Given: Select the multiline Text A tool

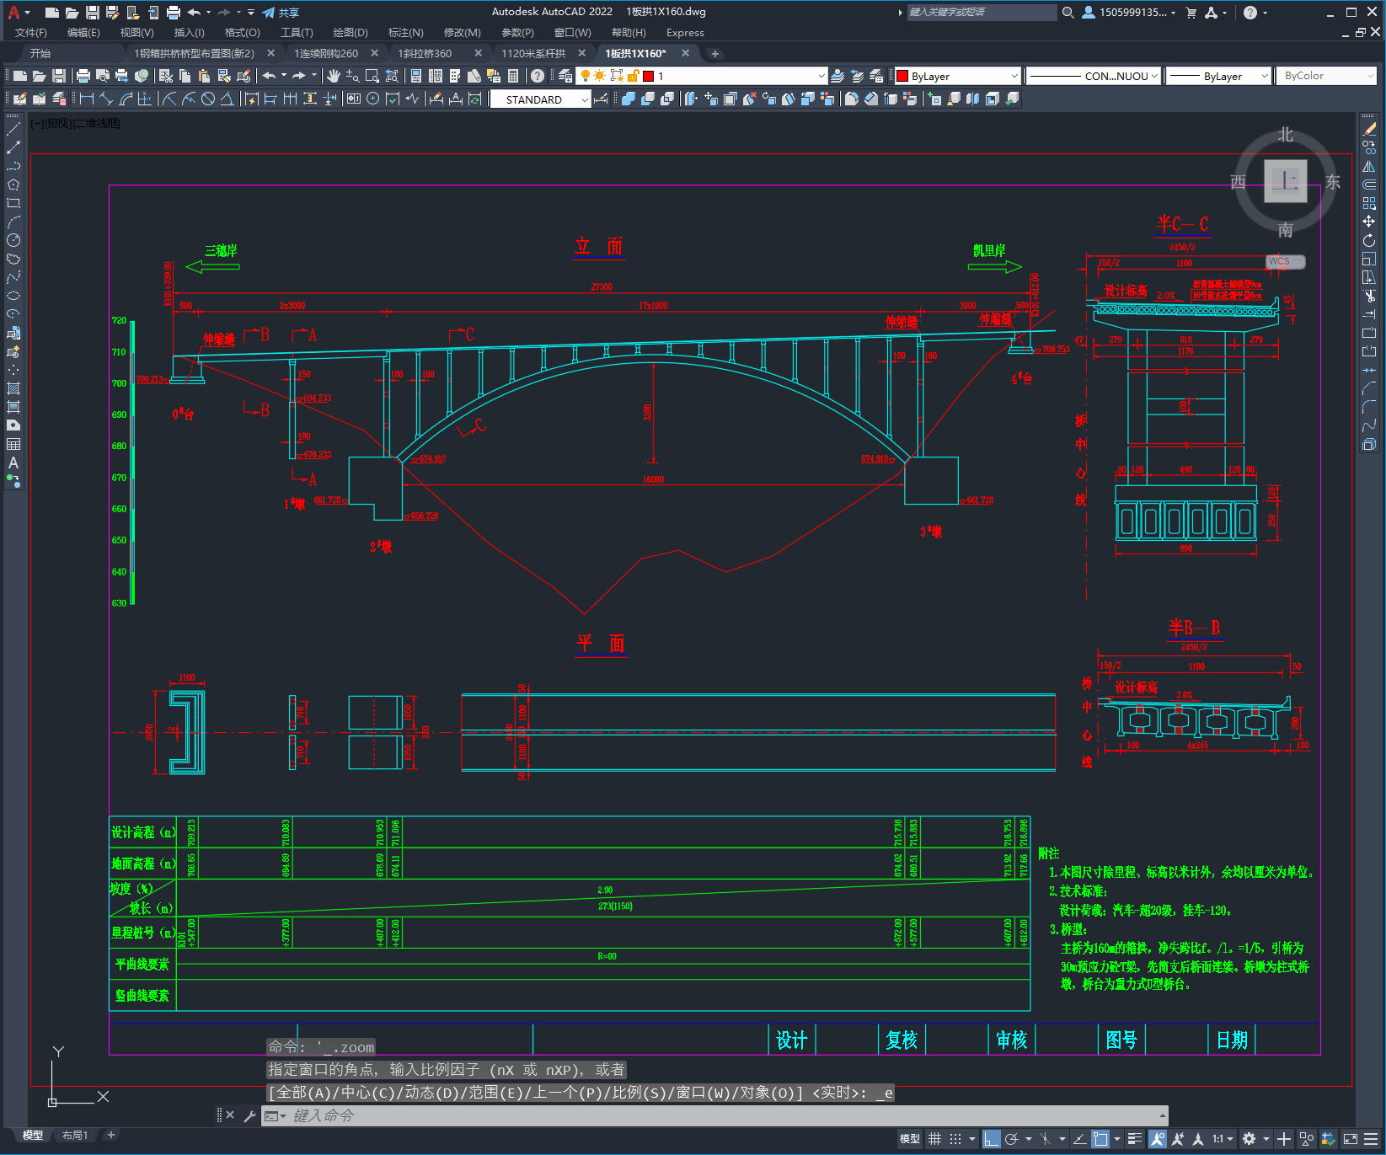Looking at the screenshot, I should pyautogui.click(x=13, y=463).
